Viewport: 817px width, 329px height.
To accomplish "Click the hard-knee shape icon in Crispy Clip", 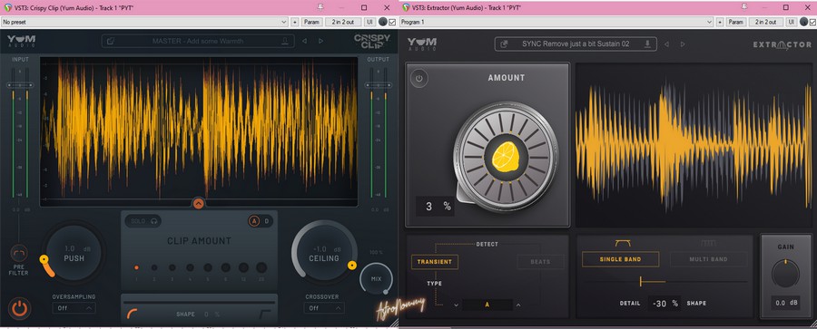I will click(266, 314).
